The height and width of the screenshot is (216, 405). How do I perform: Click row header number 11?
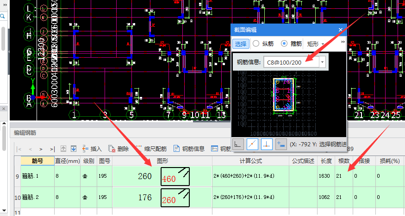pos(17,213)
